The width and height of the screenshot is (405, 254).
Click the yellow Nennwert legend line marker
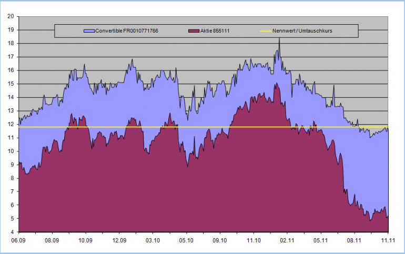(266, 31)
